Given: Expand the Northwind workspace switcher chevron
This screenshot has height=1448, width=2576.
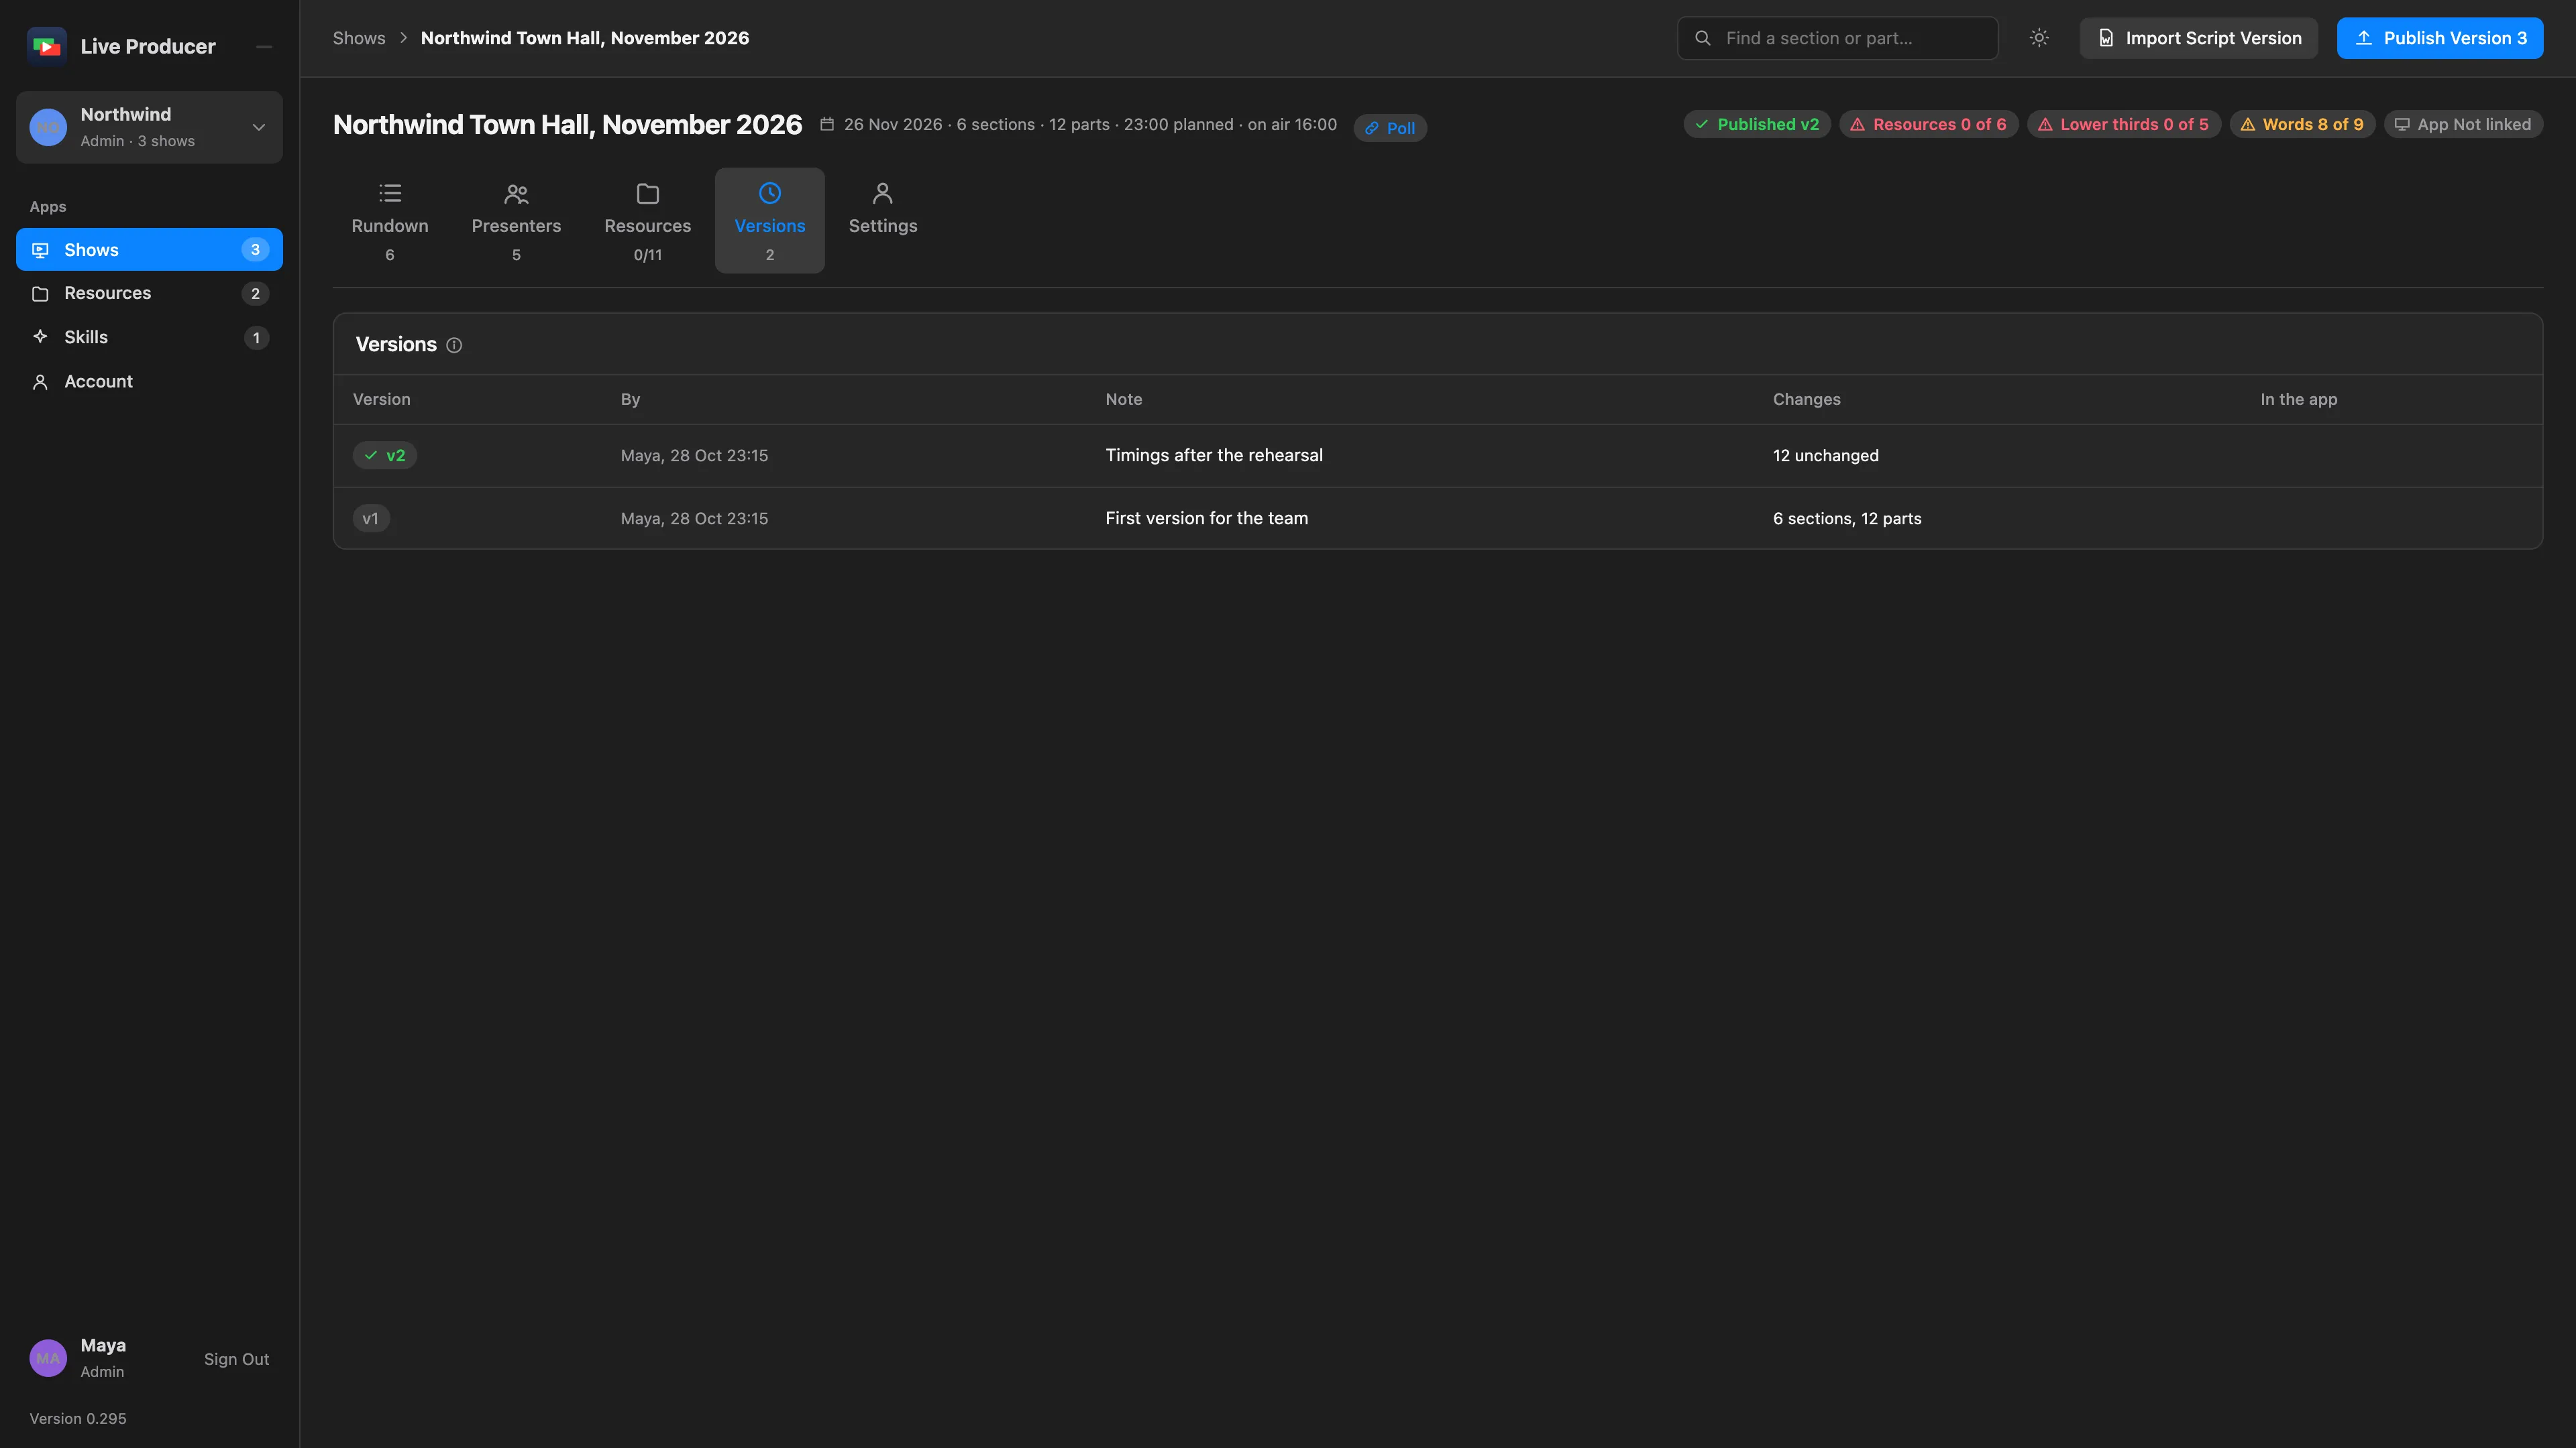Looking at the screenshot, I should [259, 127].
